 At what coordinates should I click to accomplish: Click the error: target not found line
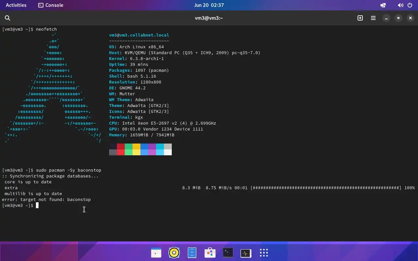point(46,200)
